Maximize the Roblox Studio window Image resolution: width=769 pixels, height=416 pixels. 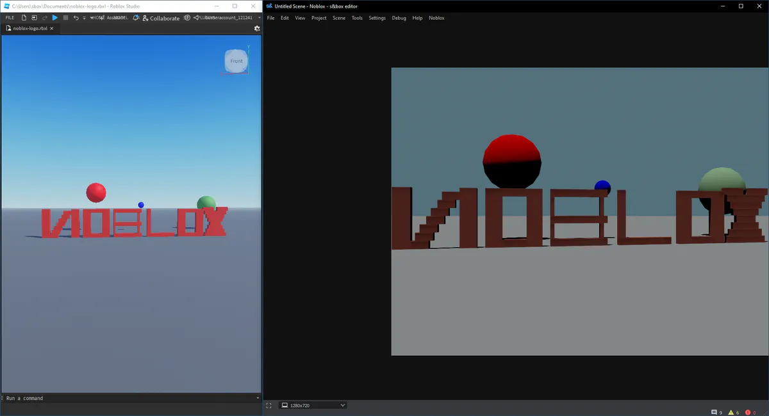click(235, 6)
